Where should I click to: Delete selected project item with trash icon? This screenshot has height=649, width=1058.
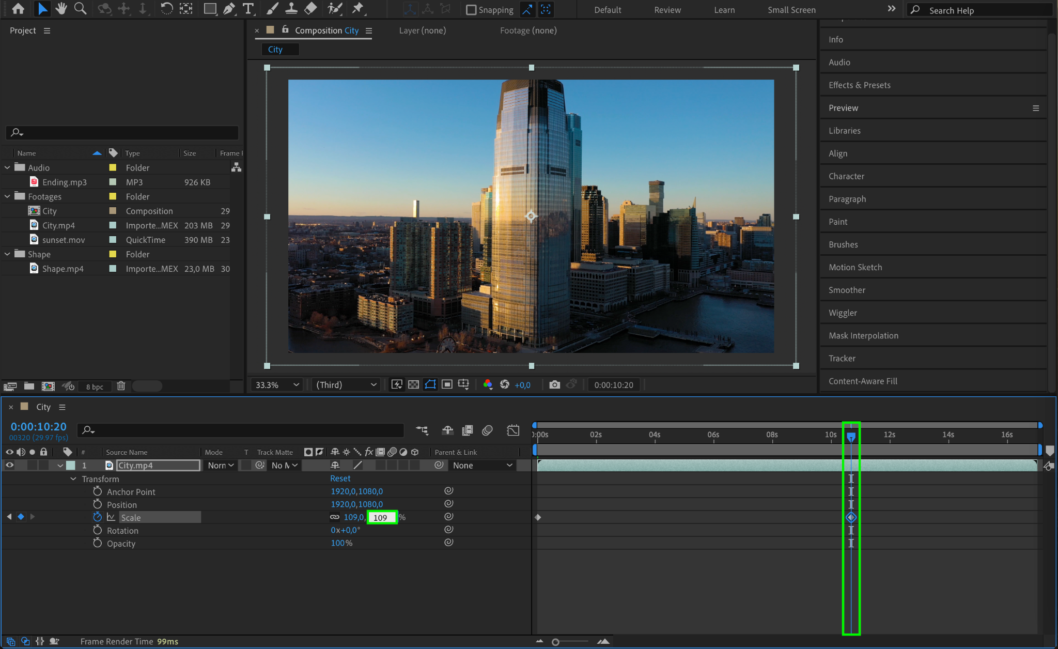pos(121,386)
